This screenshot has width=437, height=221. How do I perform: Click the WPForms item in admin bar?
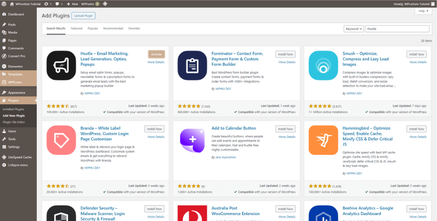click(90, 4)
